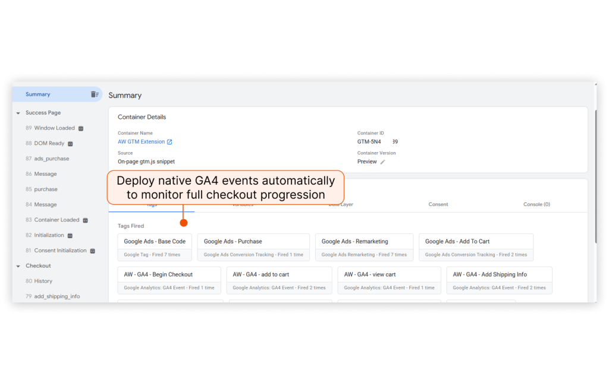Screen dimensions: 609x386
Task: Click the Success Page group label
Action: coord(43,112)
